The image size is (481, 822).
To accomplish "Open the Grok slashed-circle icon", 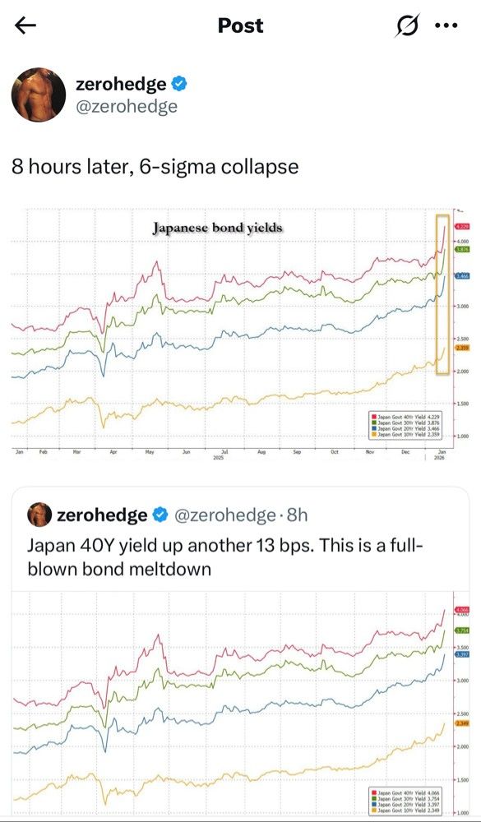I will pyautogui.click(x=407, y=25).
